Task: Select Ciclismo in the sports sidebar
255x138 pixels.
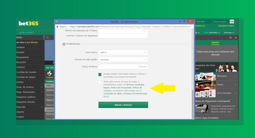Action: 30,67
